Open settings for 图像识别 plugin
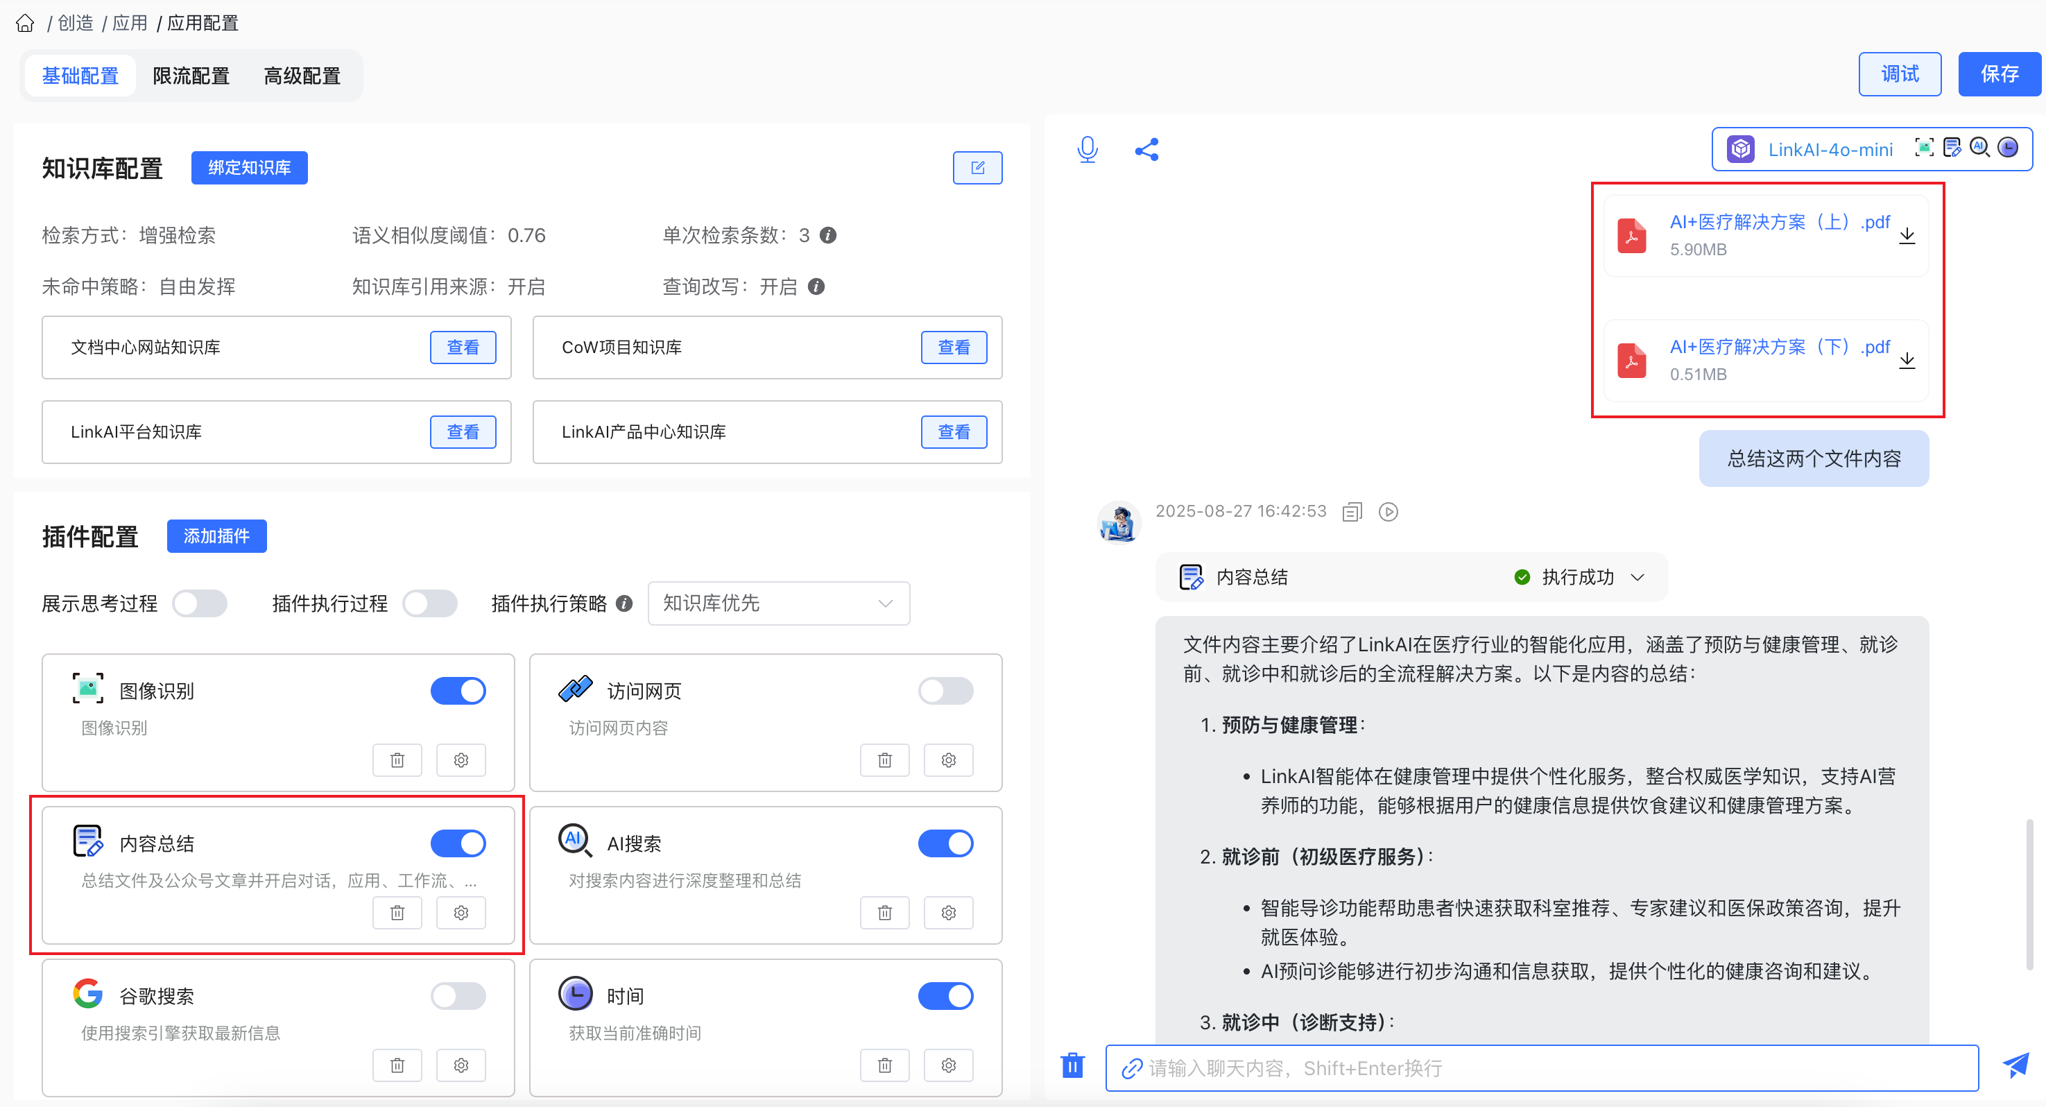 click(x=461, y=760)
